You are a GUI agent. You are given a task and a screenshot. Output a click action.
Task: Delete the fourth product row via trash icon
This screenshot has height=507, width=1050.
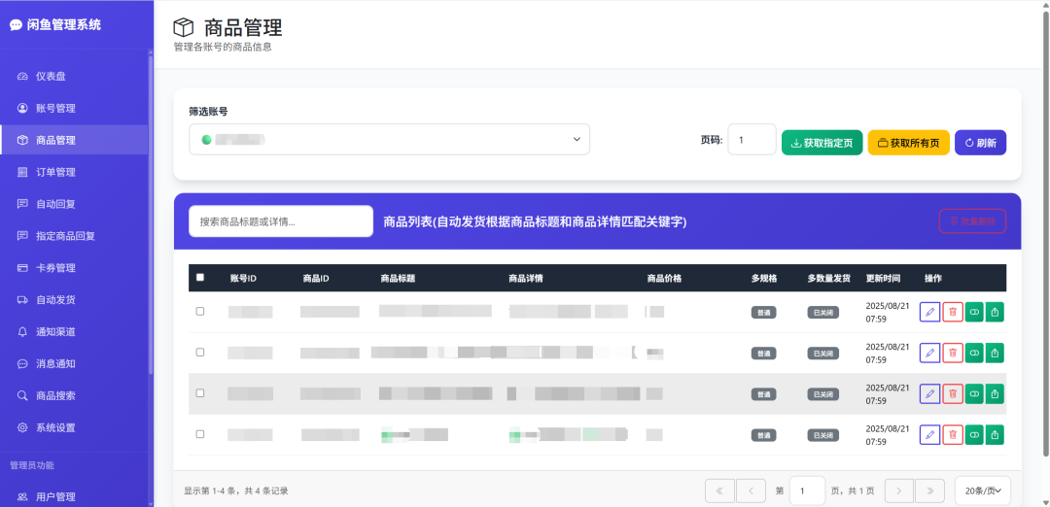pos(952,435)
